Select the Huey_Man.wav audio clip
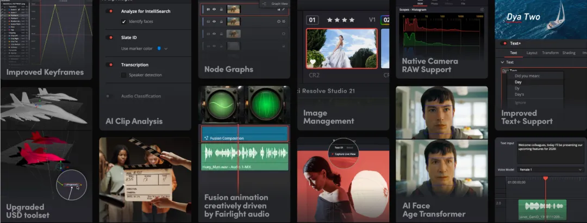This screenshot has height=223, width=587. (x=245, y=157)
